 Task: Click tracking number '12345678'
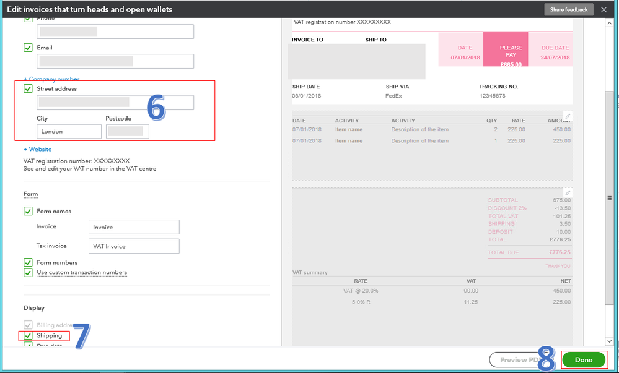[x=492, y=96]
